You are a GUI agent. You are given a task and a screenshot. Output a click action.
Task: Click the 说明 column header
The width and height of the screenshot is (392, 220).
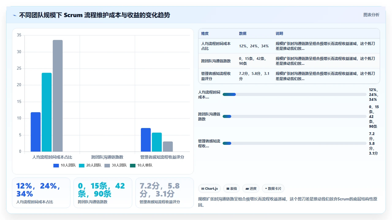click(279, 34)
